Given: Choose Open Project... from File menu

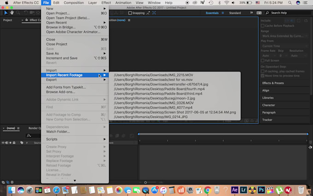Looking at the screenshot, I should 75,13.
